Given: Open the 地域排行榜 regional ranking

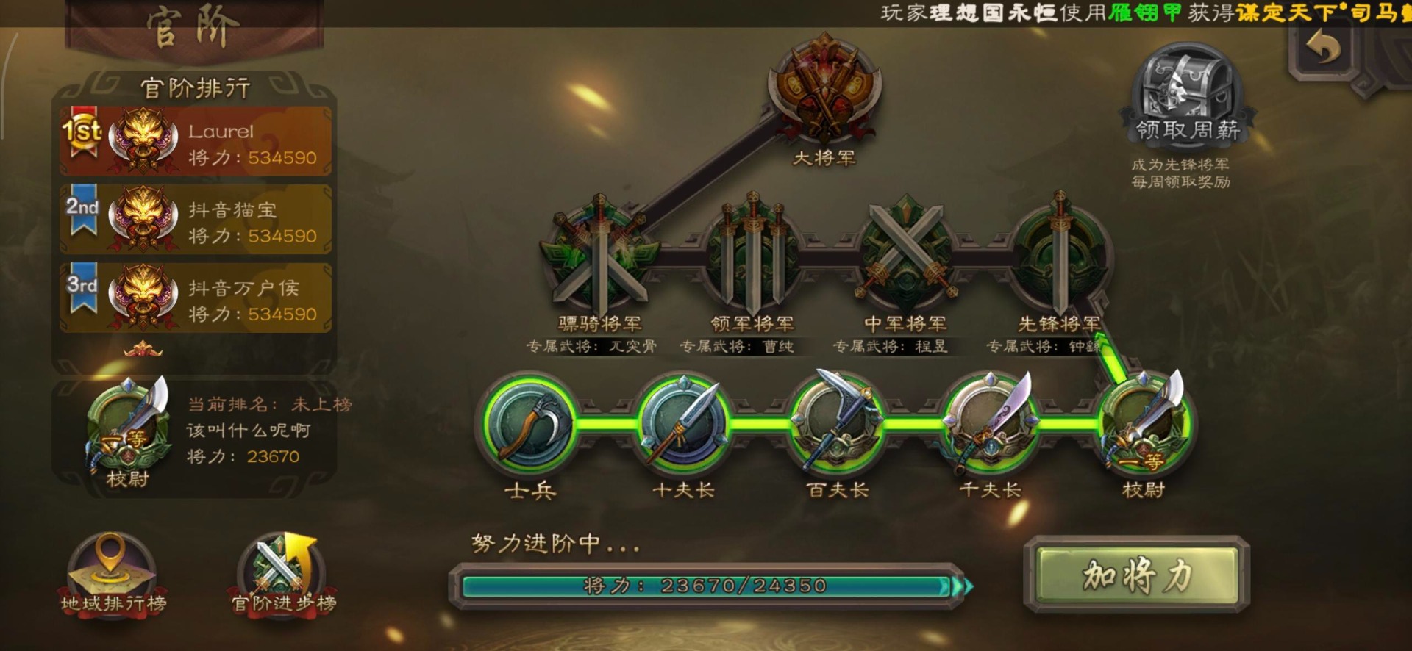Looking at the screenshot, I should point(113,574).
